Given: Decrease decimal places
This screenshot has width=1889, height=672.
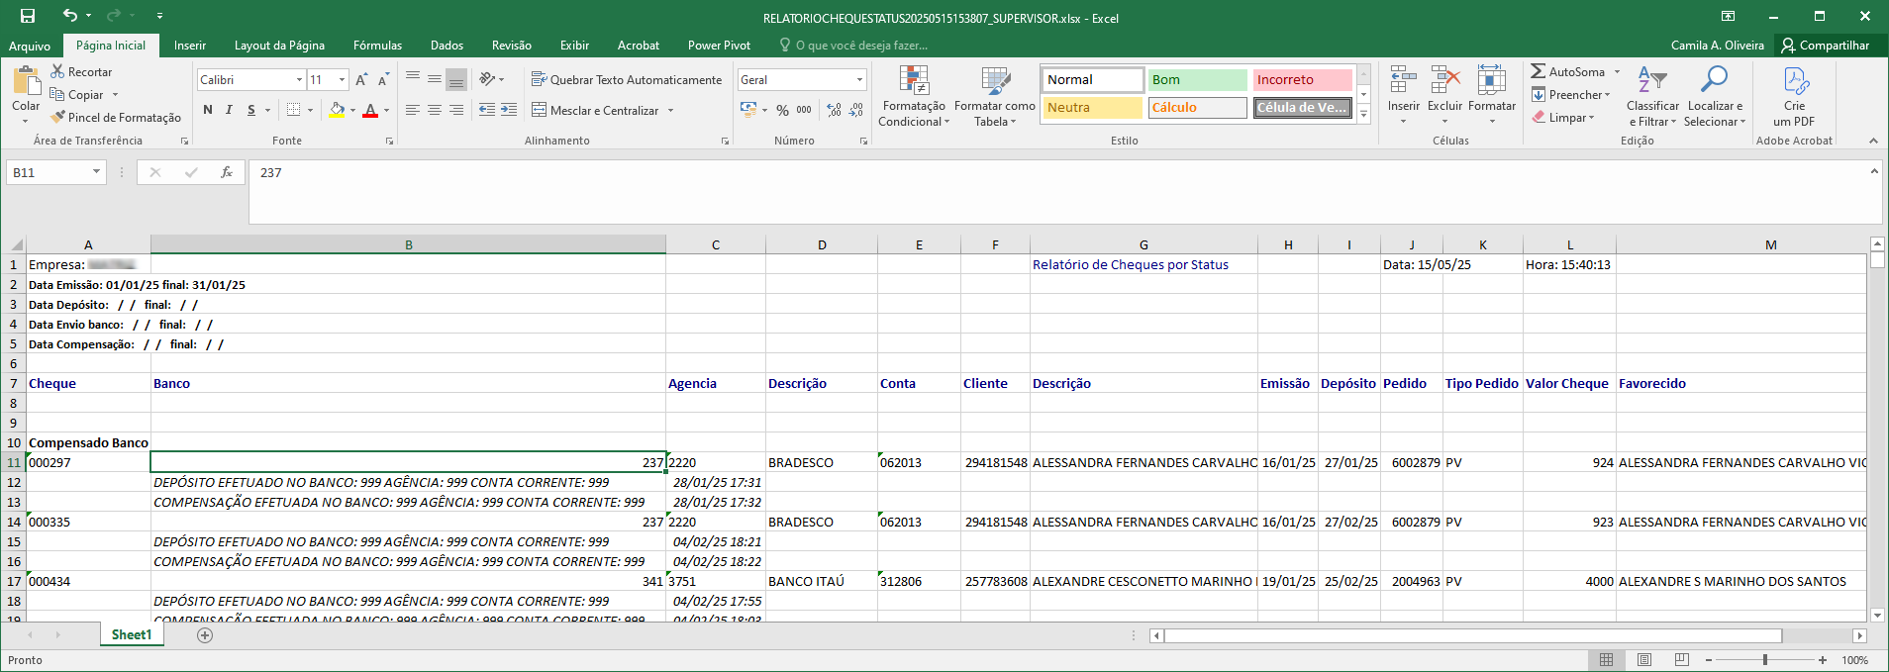Looking at the screenshot, I should tap(856, 110).
